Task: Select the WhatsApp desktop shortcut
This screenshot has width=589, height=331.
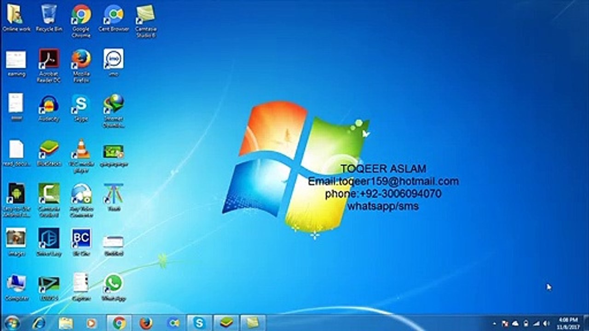Action: [113, 287]
